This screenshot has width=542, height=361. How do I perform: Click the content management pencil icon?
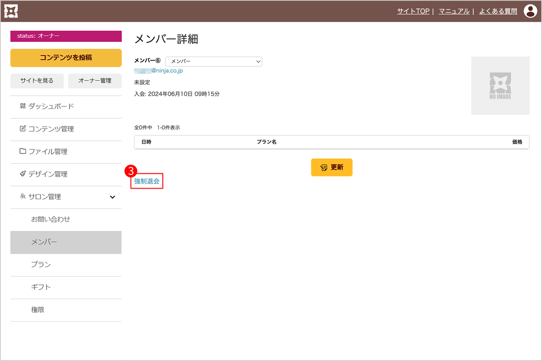coord(23,129)
